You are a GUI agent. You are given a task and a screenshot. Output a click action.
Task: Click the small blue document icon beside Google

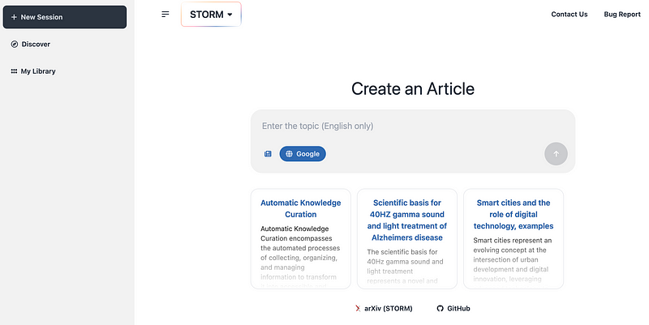(x=268, y=154)
